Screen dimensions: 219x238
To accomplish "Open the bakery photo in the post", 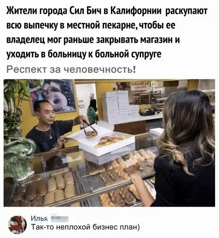I will coord(109,143).
